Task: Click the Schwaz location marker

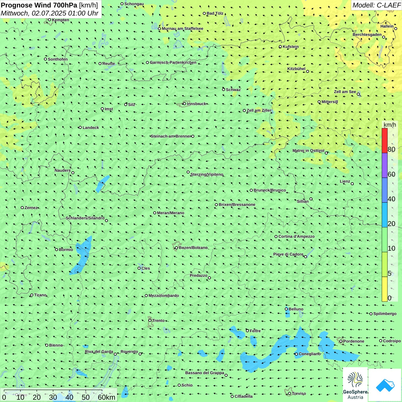Action: pyautogui.click(x=223, y=90)
